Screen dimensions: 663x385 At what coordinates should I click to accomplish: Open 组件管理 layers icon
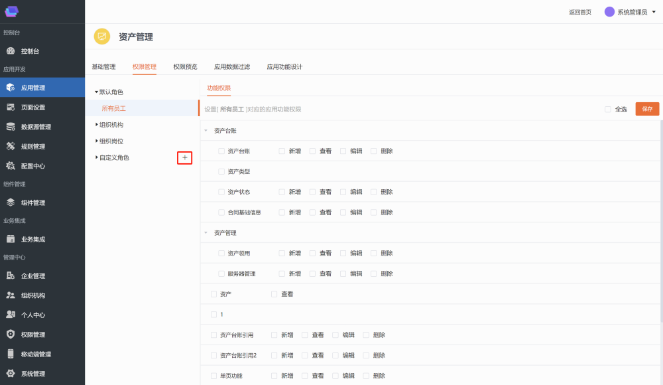pos(11,202)
